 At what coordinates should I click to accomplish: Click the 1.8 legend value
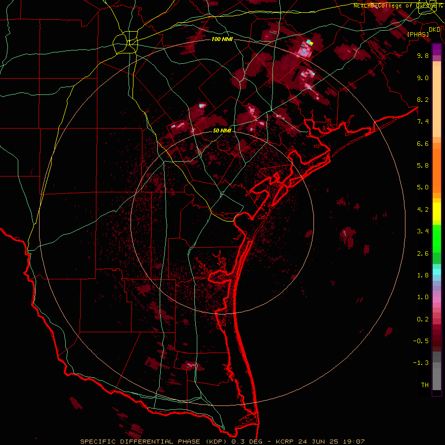pos(423,275)
